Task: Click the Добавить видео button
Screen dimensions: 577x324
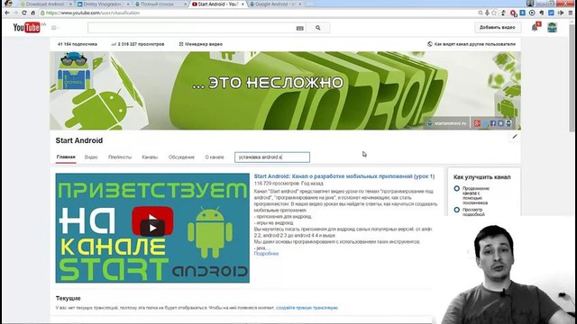Action: coord(497,27)
